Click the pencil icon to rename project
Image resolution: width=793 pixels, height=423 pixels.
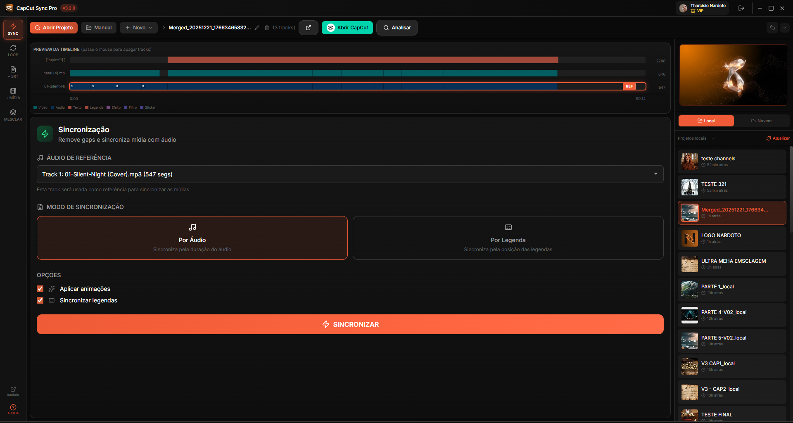click(x=257, y=28)
